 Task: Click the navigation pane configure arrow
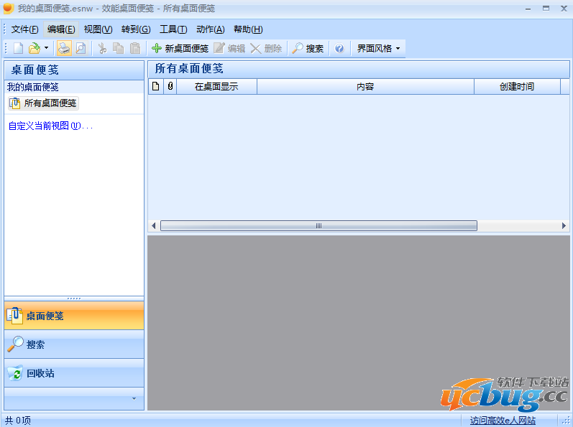[x=134, y=398]
